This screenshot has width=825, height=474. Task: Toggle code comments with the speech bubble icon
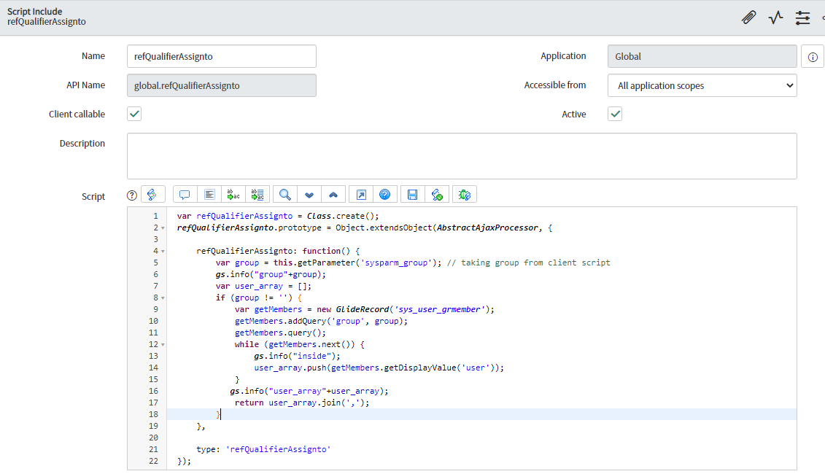pyautogui.click(x=184, y=194)
